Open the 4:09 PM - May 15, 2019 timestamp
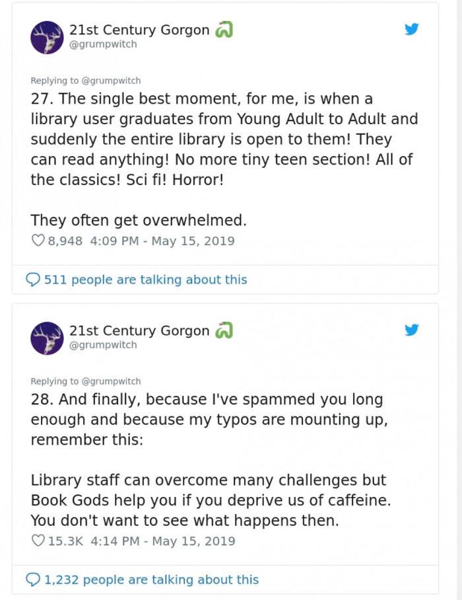462x600 pixels. (162, 241)
